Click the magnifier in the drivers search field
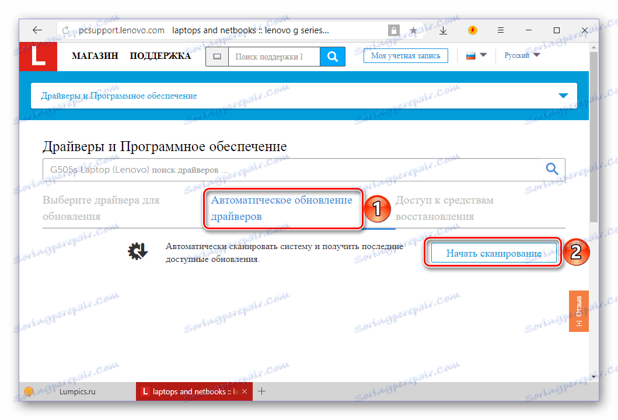 point(551,169)
